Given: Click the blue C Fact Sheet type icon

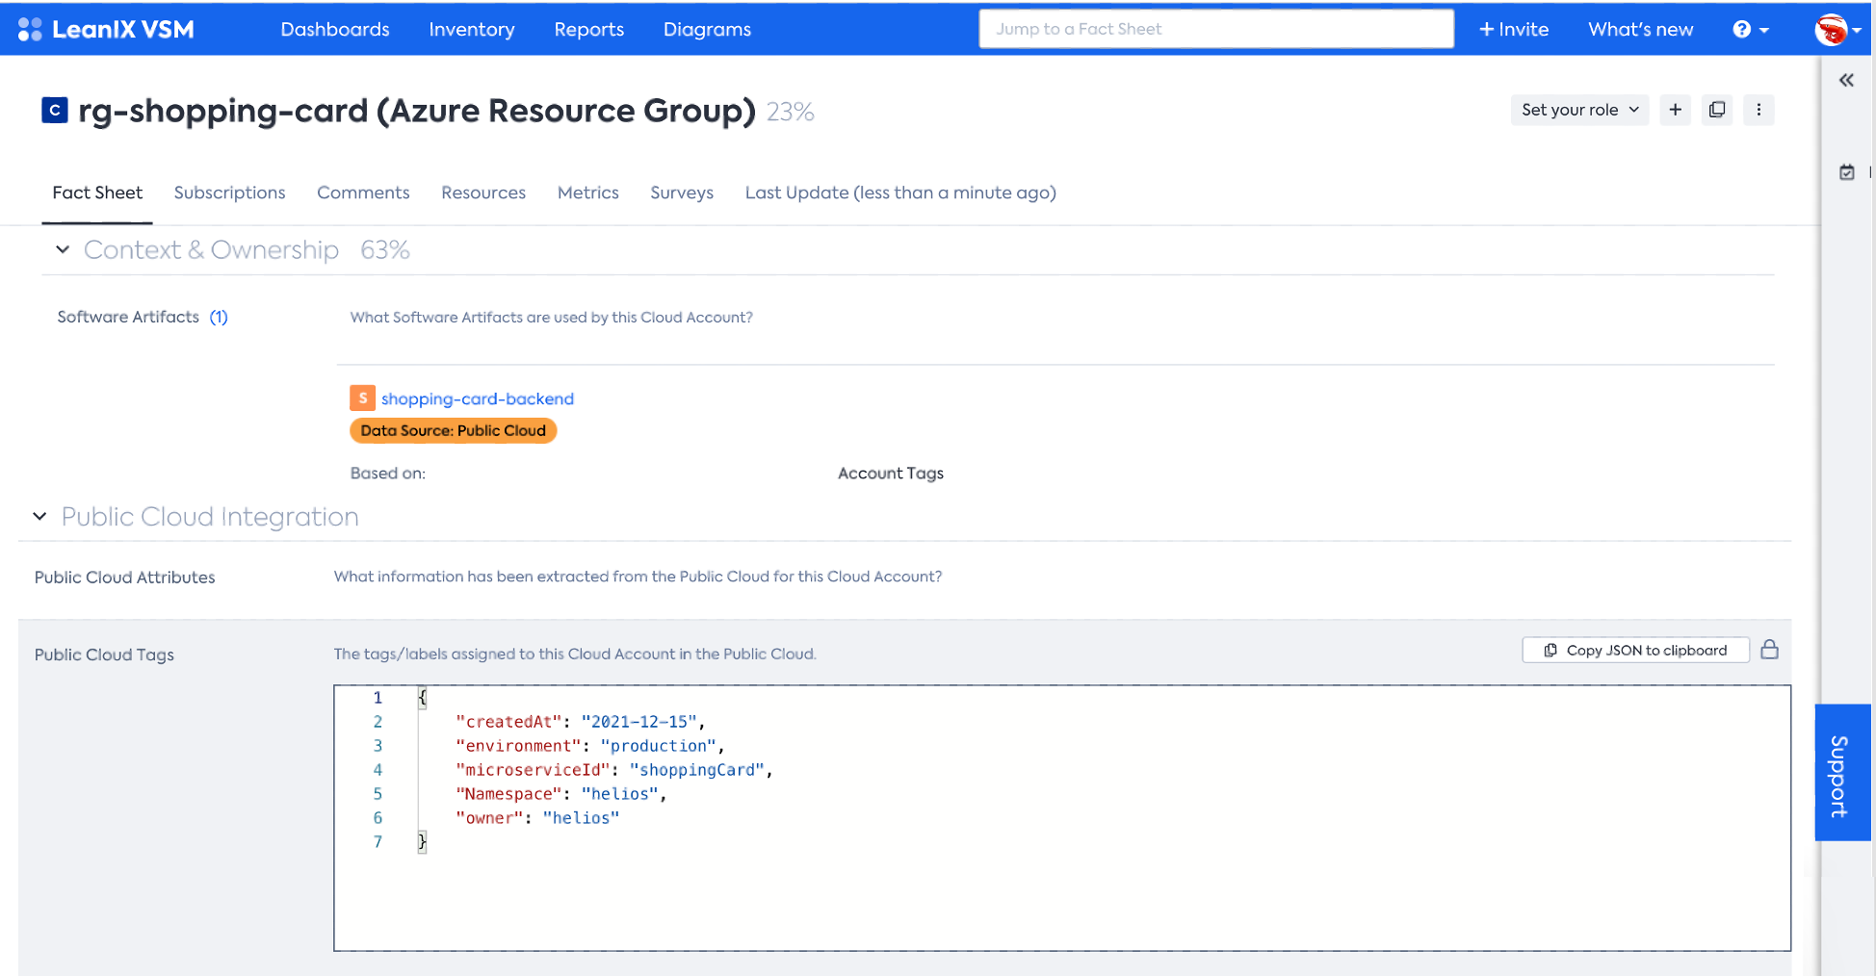Looking at the screenshot, I should click(x=55, y=111).
